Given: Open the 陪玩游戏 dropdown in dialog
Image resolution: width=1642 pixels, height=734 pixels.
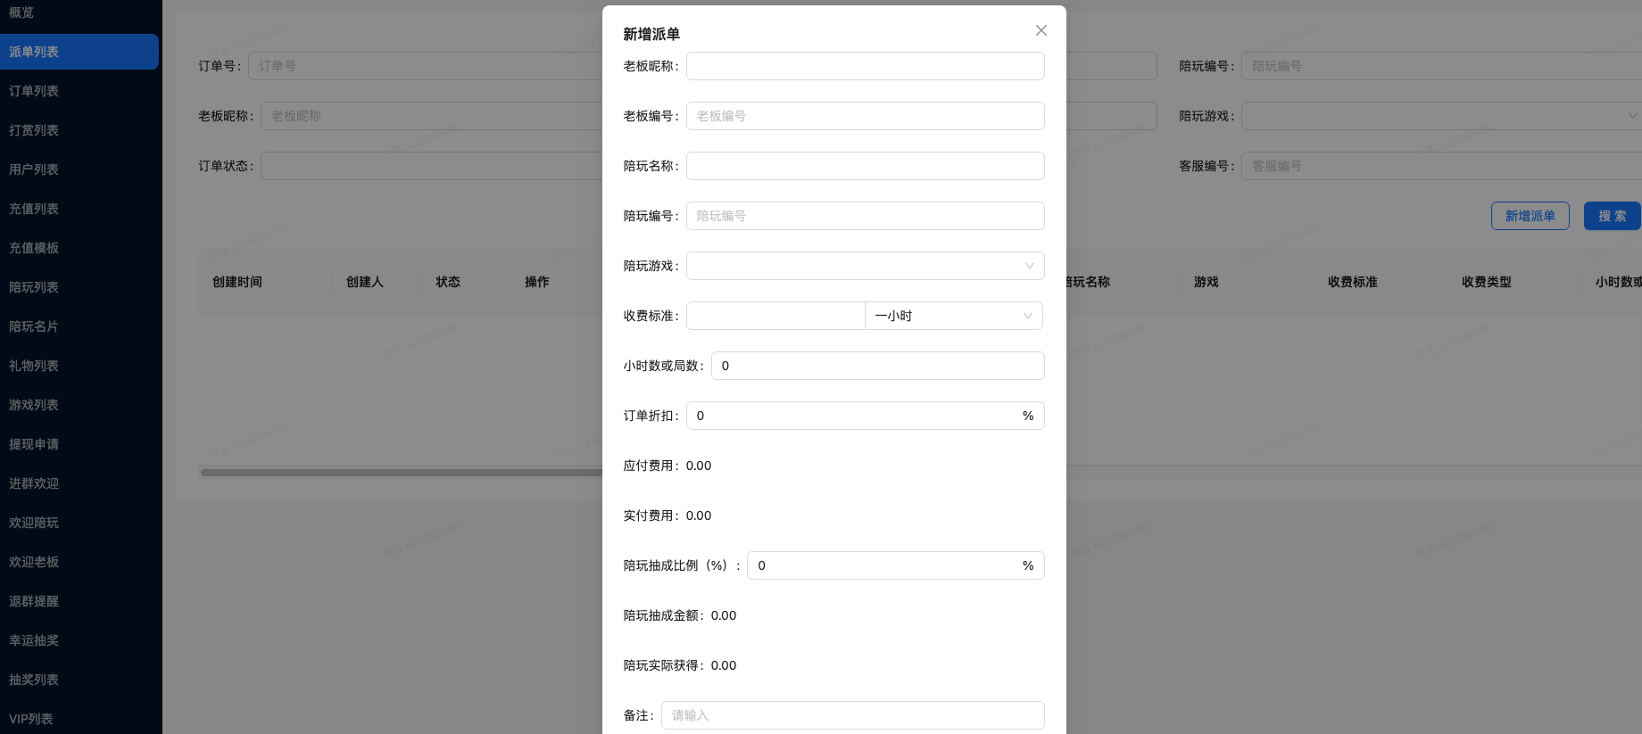Looking at the screenshot, I should [x=865, y=266].
